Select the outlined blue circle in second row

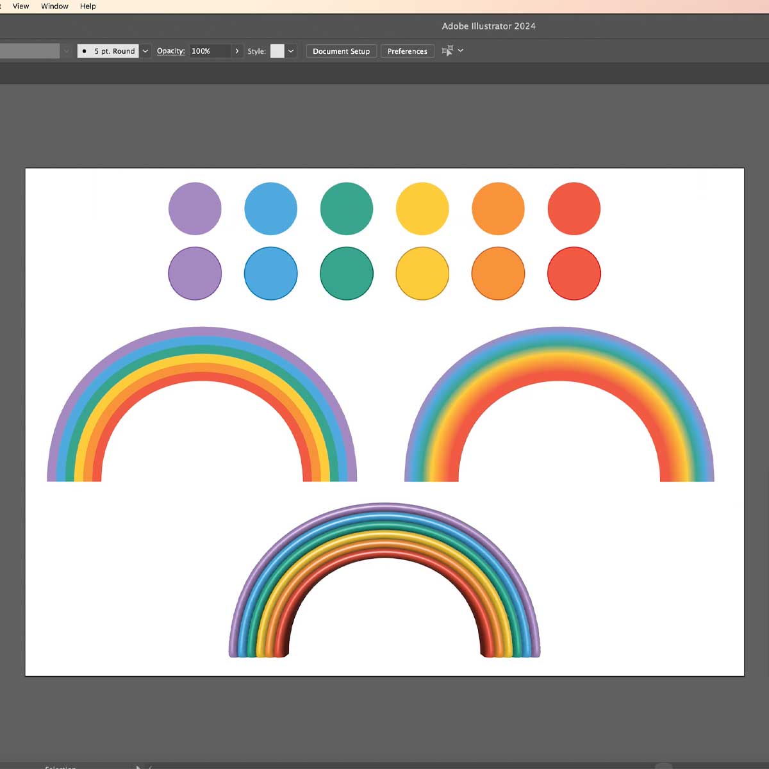click(x=270, y=274)
